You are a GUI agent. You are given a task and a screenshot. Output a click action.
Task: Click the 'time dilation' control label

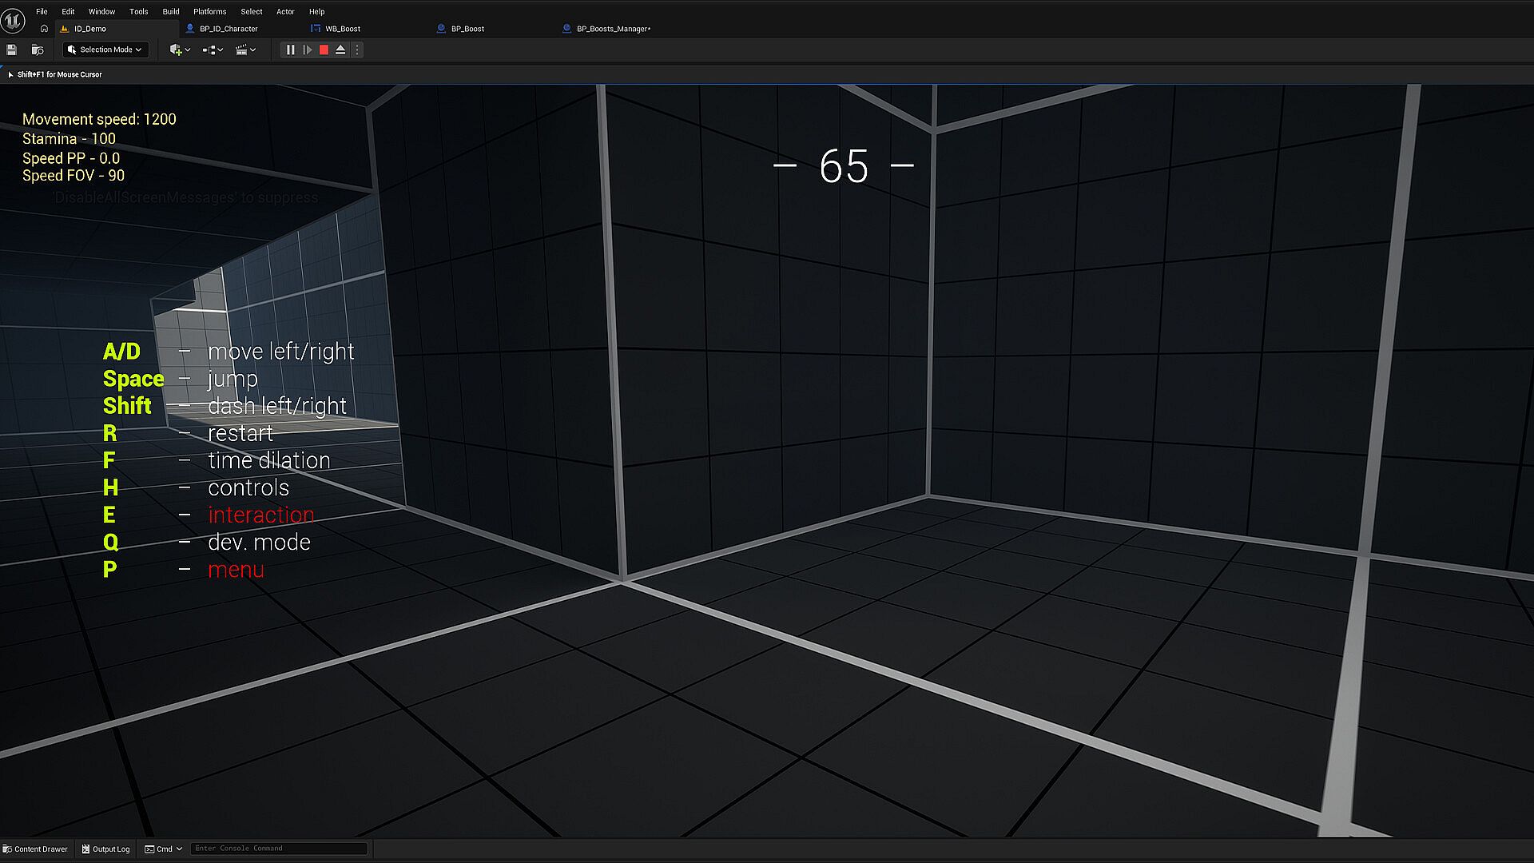269,460
